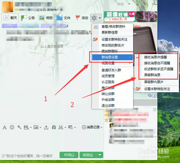Select 邀请好友入群 menu item
Screen dimensions: 180x163
click(113, 70)
